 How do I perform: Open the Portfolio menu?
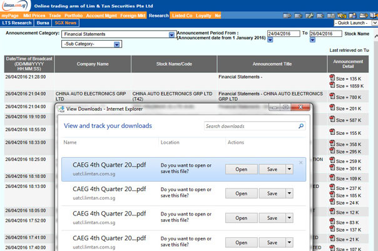click(x=73, y=16)
